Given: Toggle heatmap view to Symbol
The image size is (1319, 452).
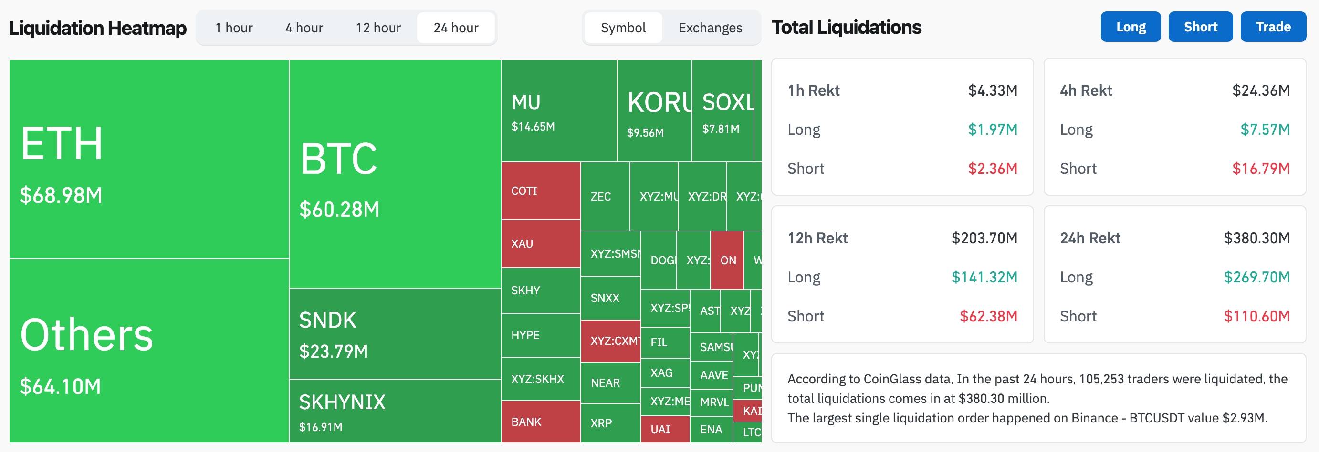Looking at the screenshot, I should point(623,28).
